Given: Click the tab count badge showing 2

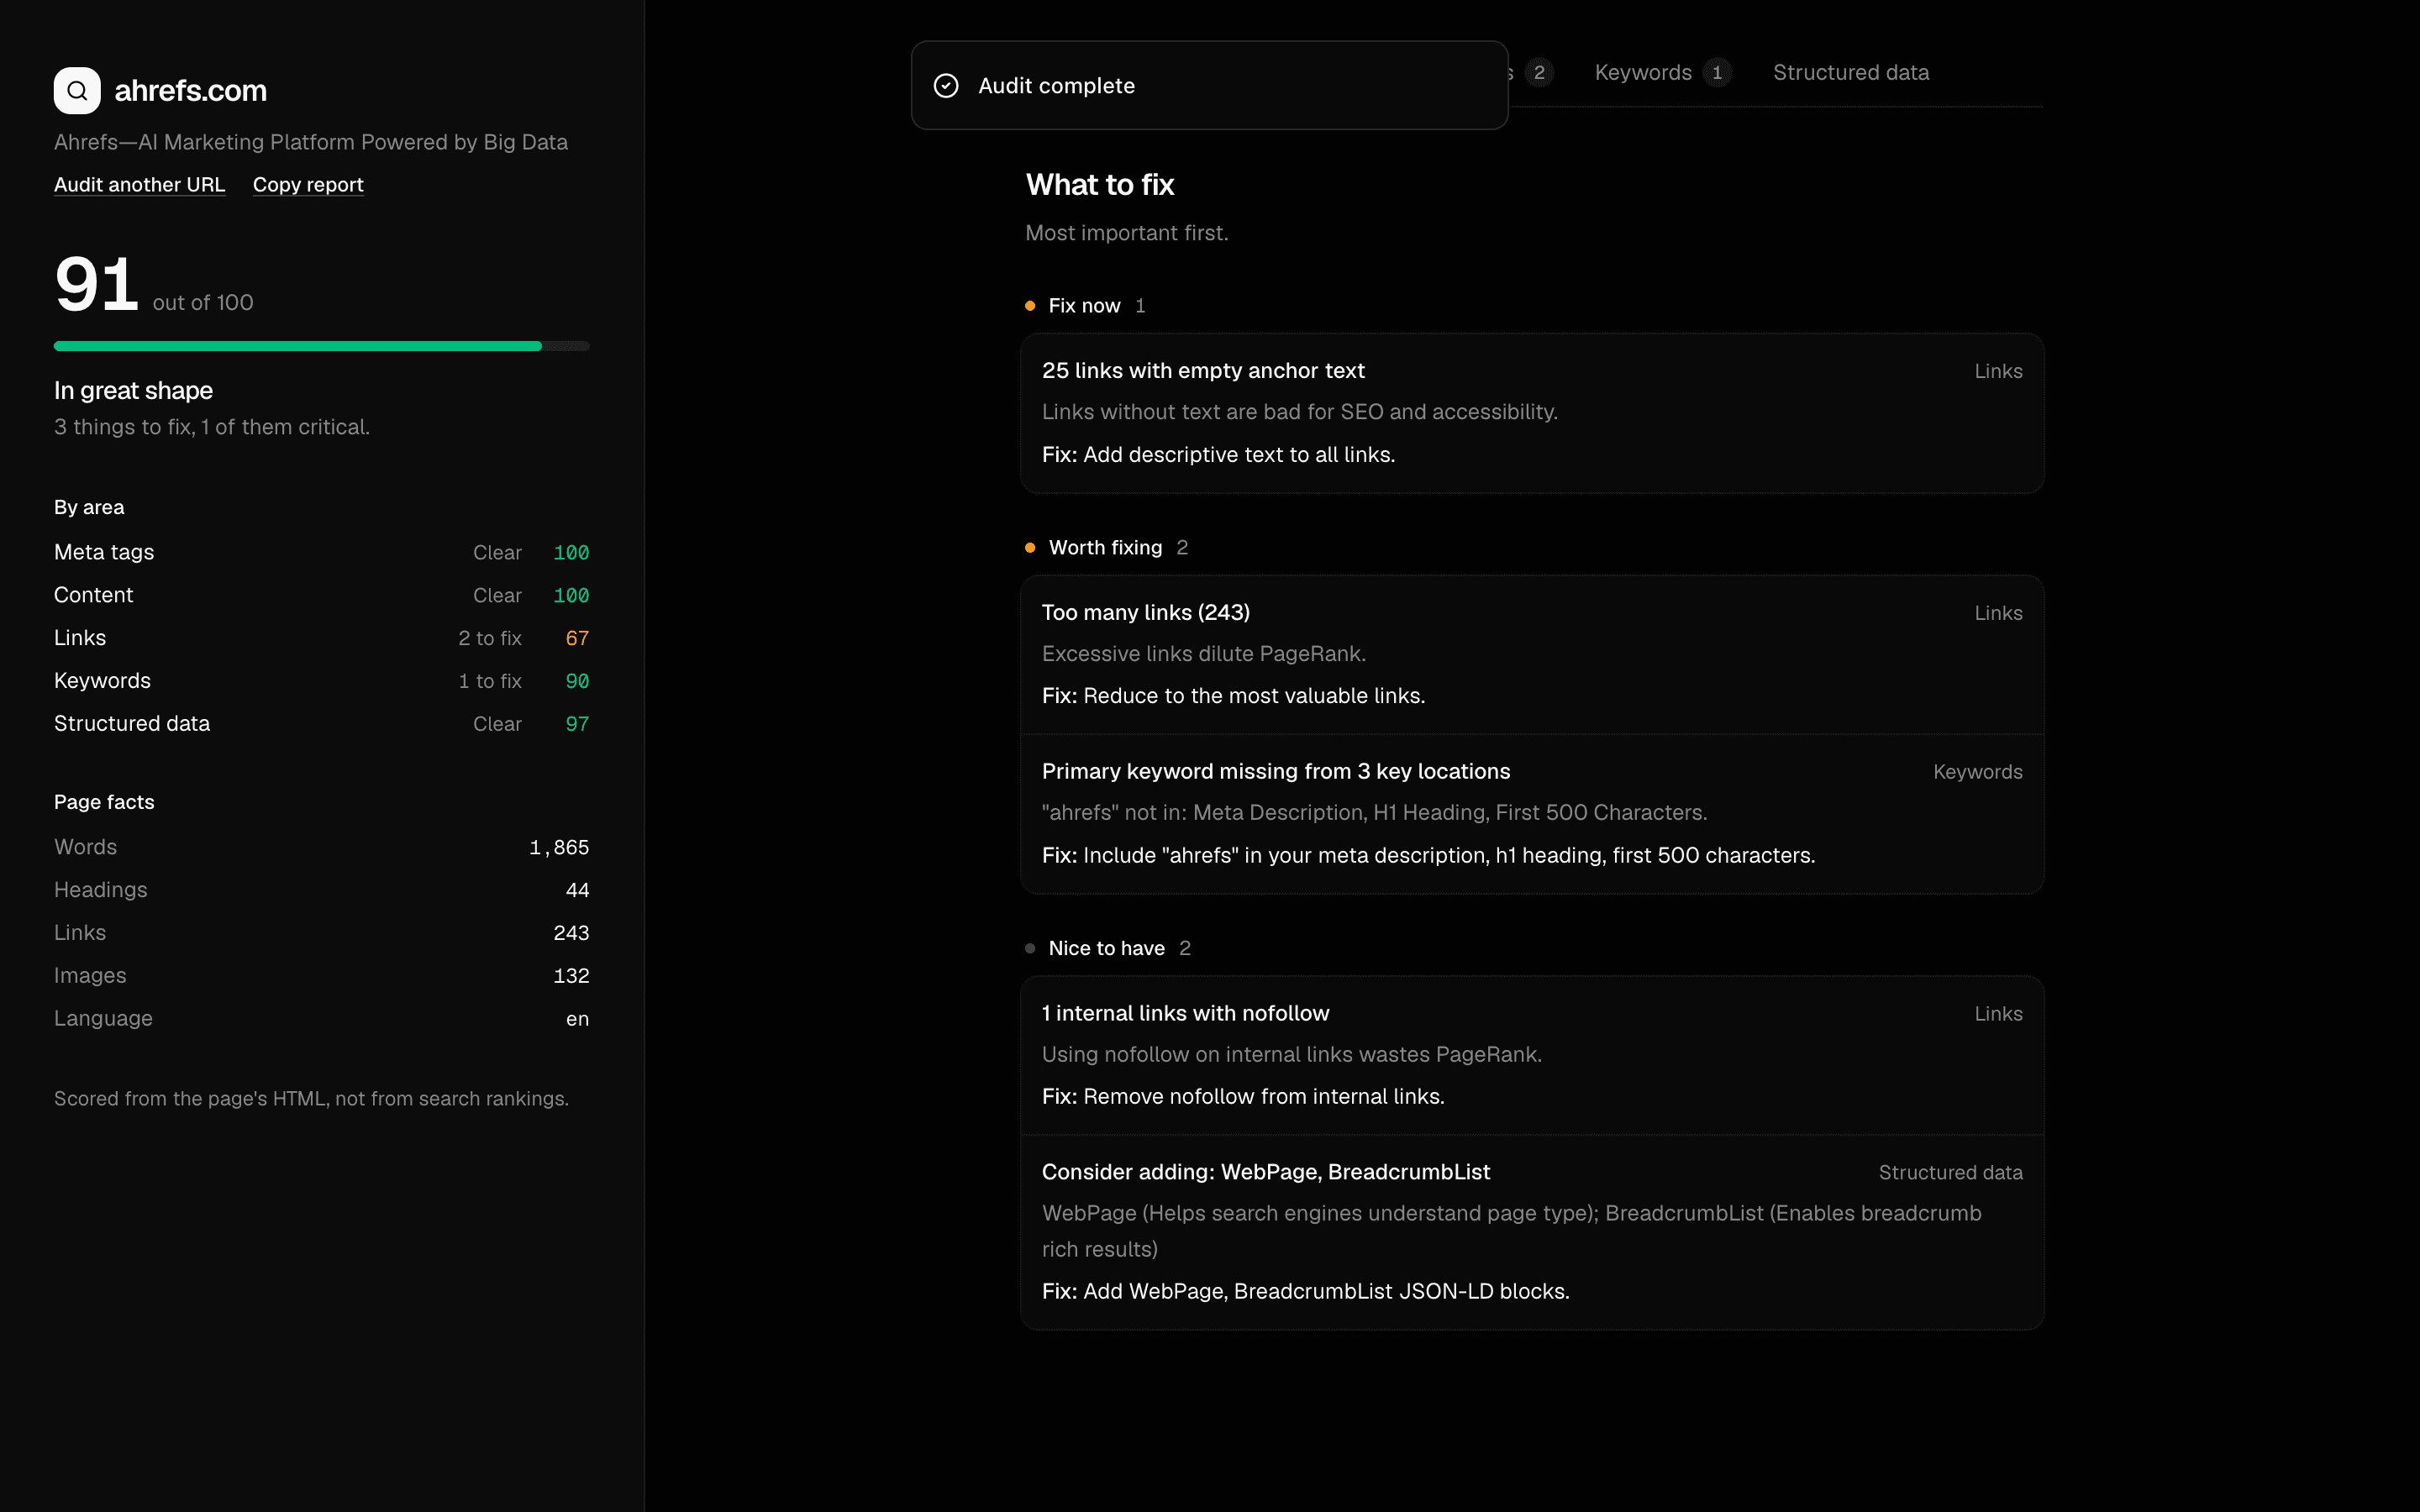Looking at the screenshot, I should pos(1539,73).
